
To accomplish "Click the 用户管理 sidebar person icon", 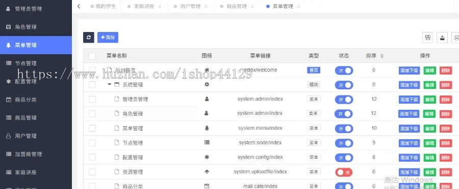I will pos(8,136).
